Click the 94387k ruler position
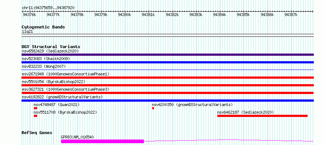The height and width of the screenshot is (145, 324). 291,15
